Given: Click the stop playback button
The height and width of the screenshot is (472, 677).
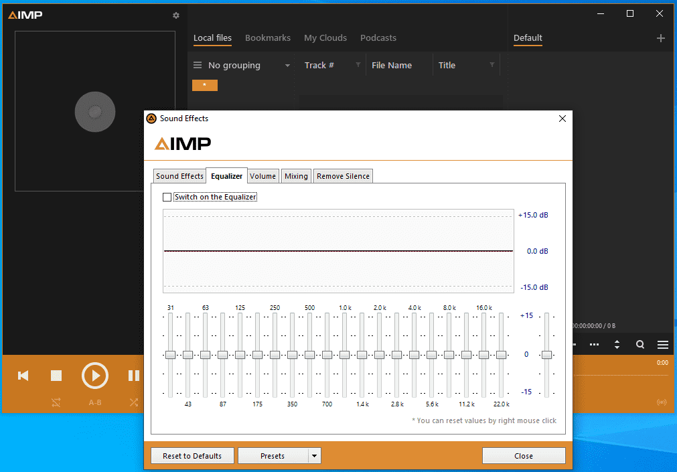Looking at the screenshot, I should pyautogui.click(x=56, y=376).
